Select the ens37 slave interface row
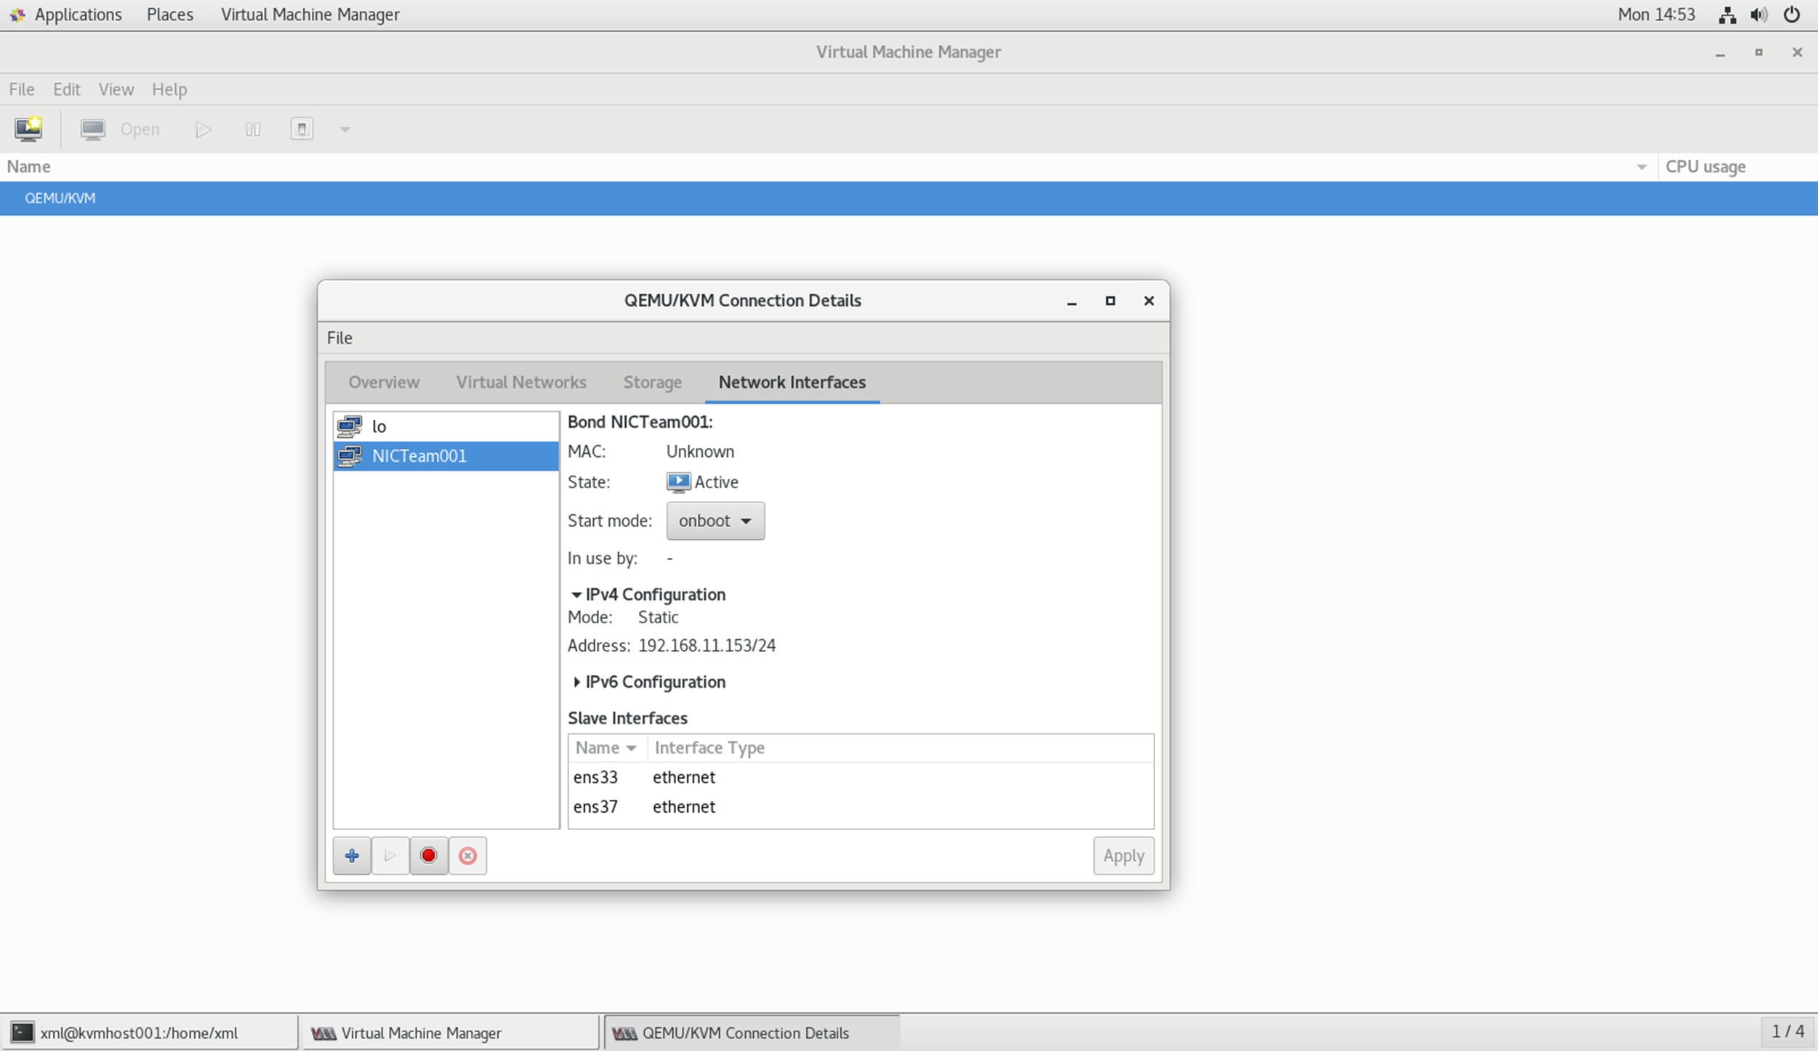 [861, 807]
